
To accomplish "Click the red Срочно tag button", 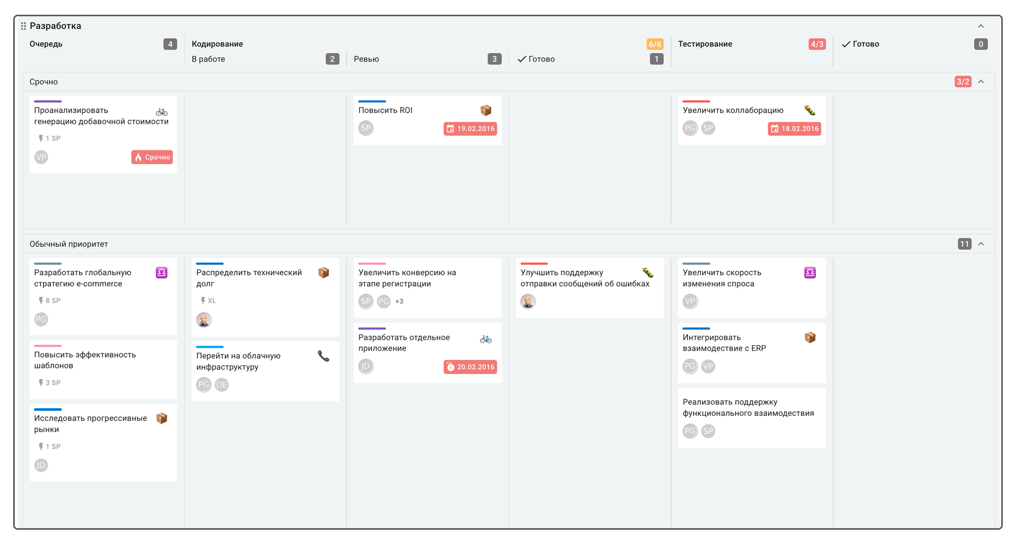I will 152,157.
